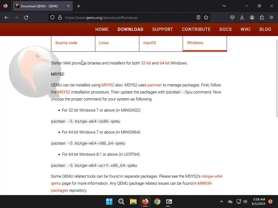Open 7-Zip from the taskbar
Viewport: 278px width, 208px height.
point(169,201)
